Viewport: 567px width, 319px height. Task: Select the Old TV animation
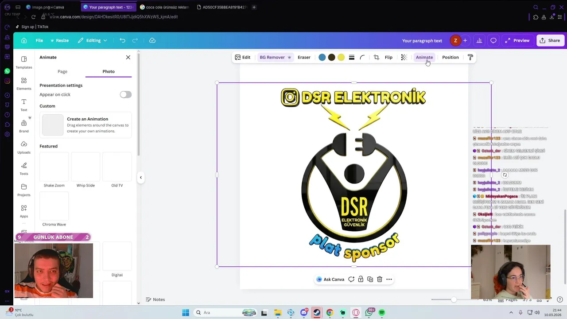pyautogui.click(x=117, y=170)
